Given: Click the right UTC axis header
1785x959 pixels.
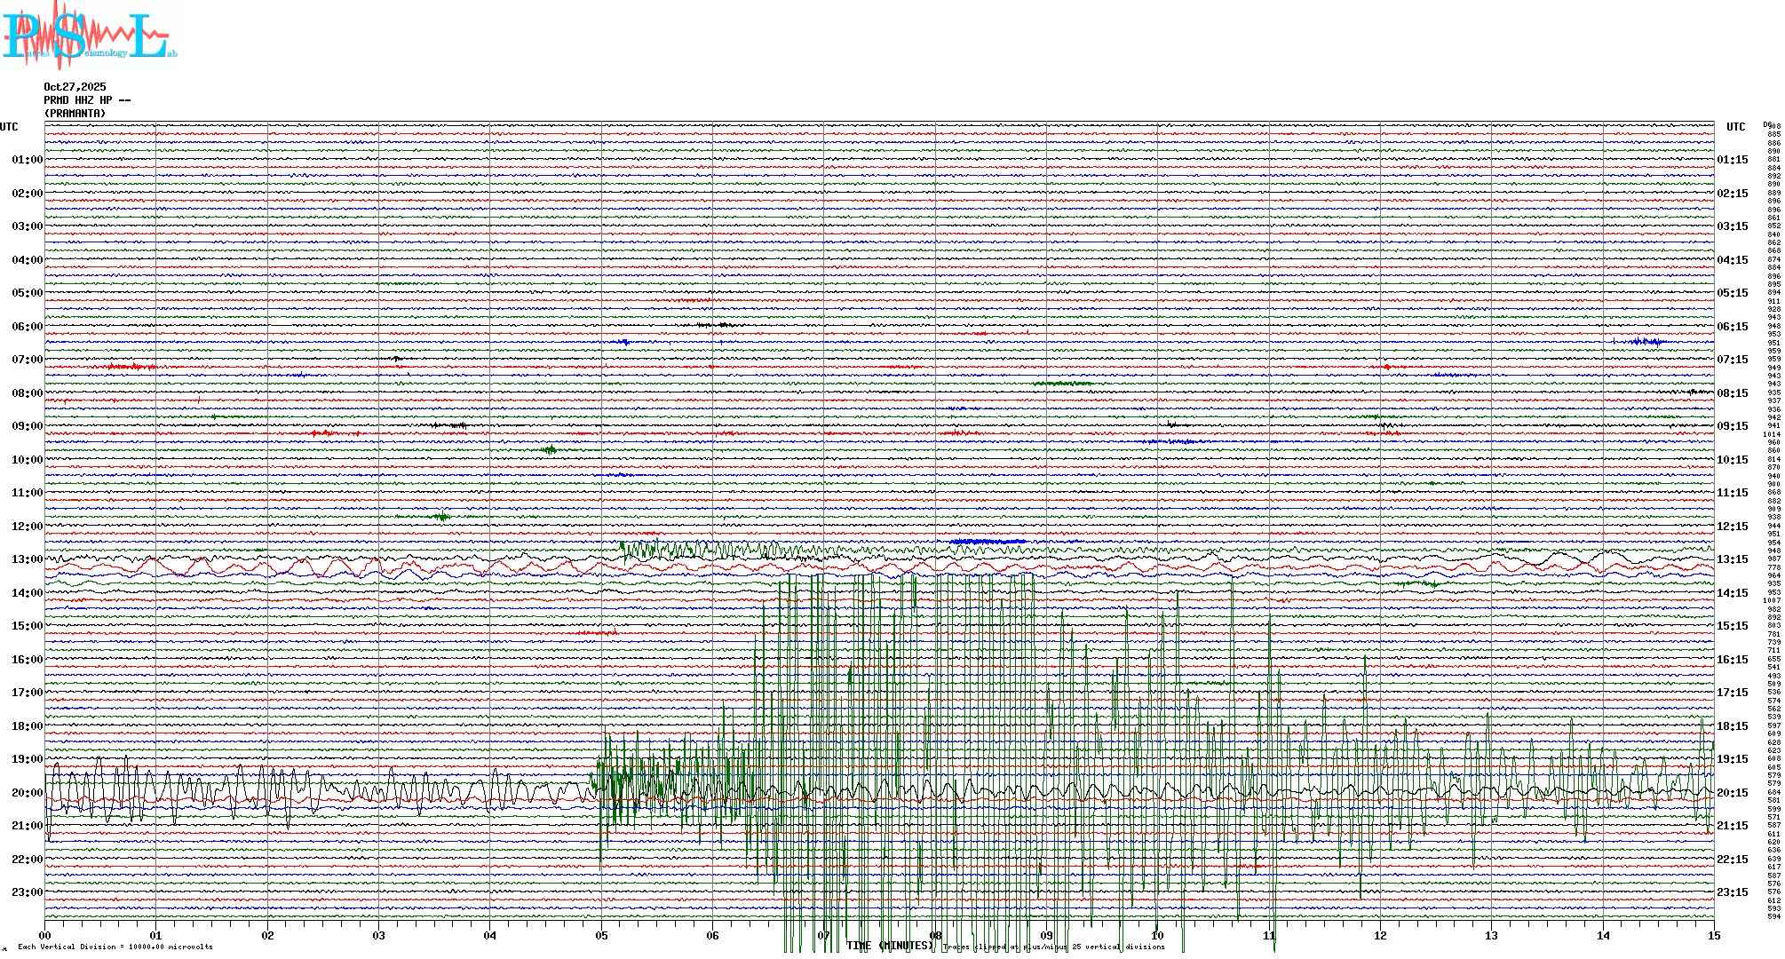Looking at the screenshot, I should [1735, 127].
